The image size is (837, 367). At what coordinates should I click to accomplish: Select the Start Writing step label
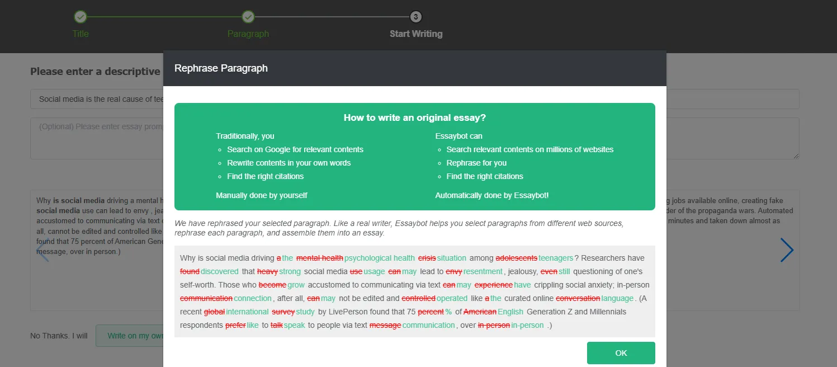coord(416,34)
